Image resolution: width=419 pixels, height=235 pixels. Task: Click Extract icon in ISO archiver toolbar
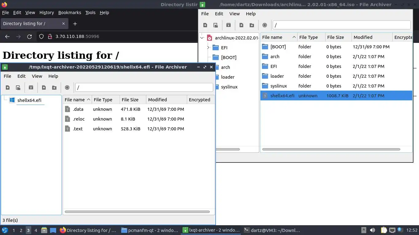pyautogui.click(x=229, y=25)
